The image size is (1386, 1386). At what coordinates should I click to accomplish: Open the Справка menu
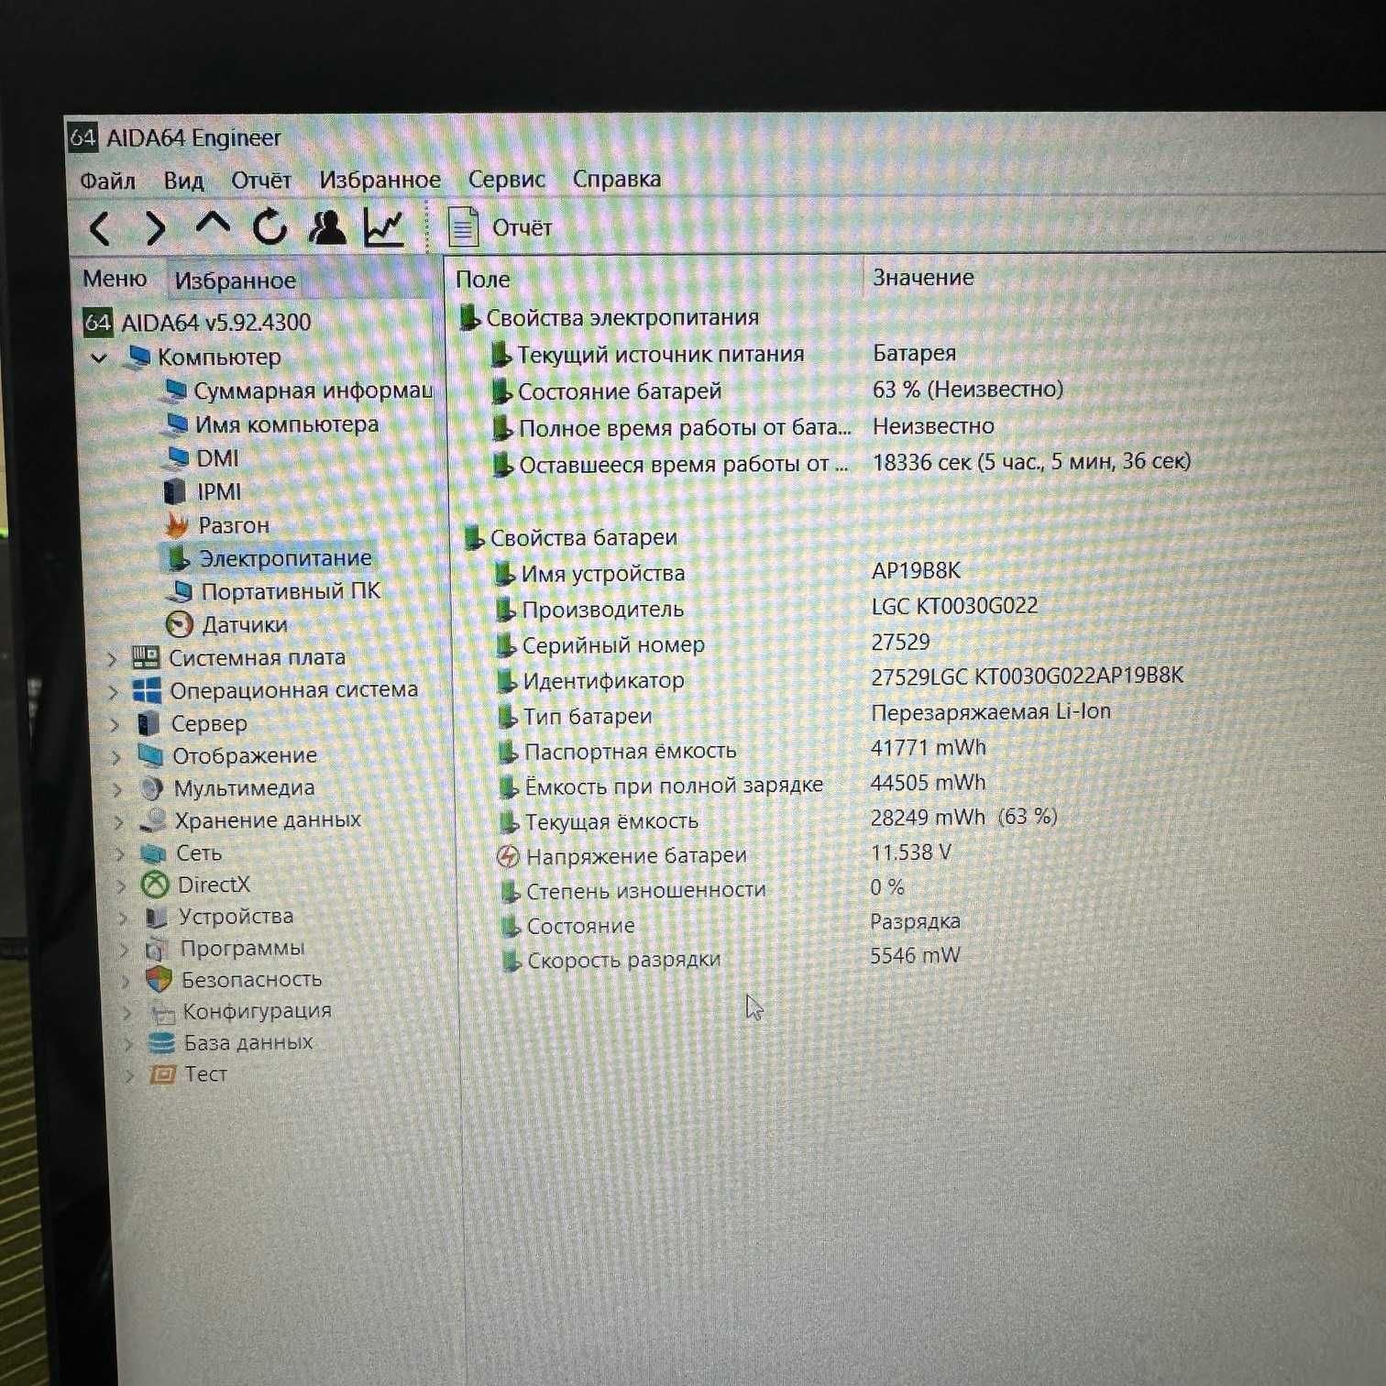(x=616, y=179)
